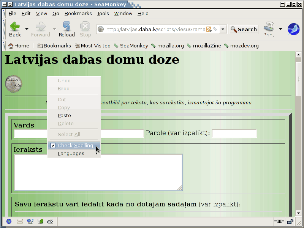The height and width of the screenshot is (228, 304).
Task: Open the Tools menu
Action: coord(103,14)
